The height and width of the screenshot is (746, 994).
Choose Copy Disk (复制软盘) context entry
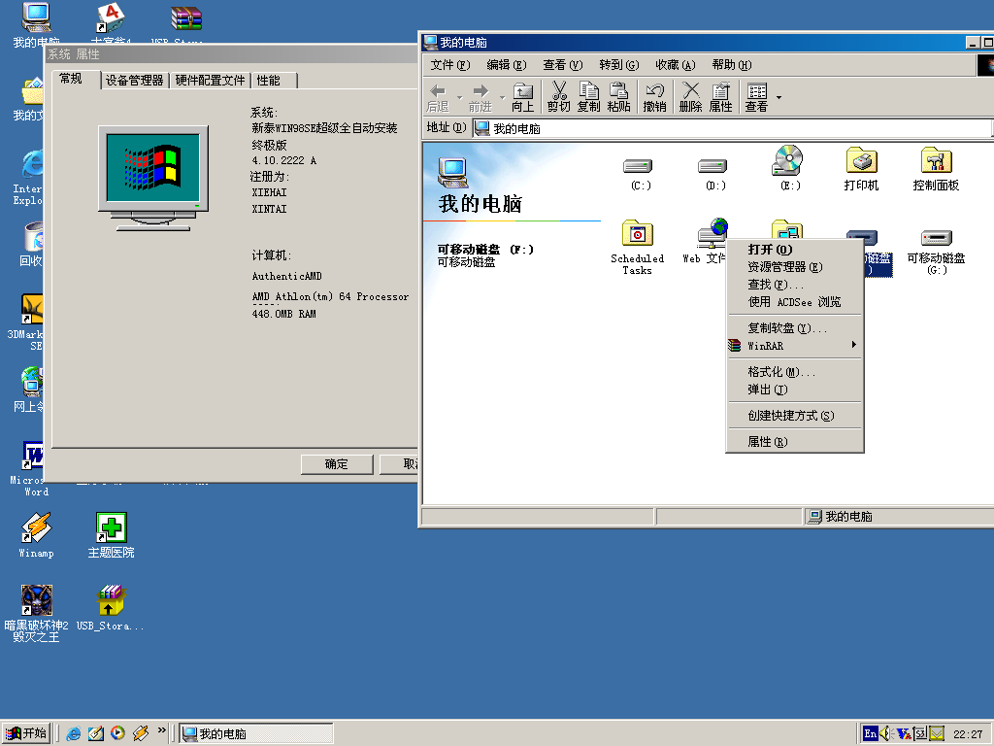click(x=794, y=328)
